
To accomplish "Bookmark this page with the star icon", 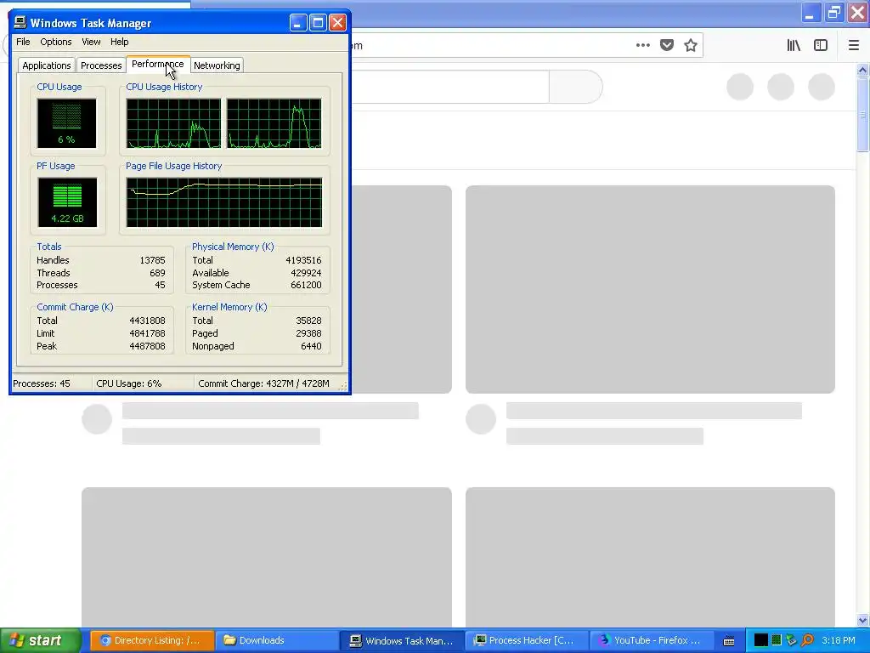I will [x=691, y=45].
